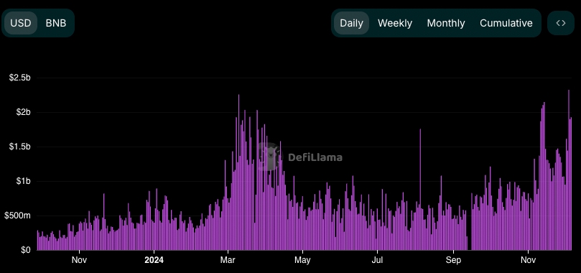Select the Cumulative view tab
The width and height of the screenshot is (581, 273).
pyautogui.click(x=506, y=23)
